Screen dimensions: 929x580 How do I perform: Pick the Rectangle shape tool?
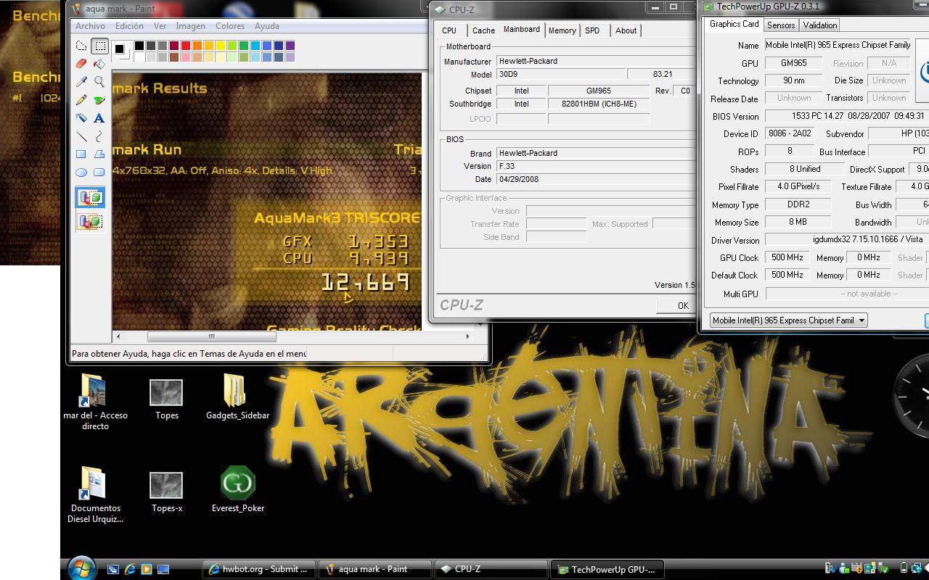[81, 154]
